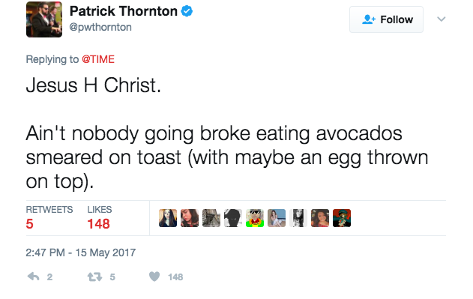This screenshot has height=299, width=473.
Task: Open the tweet timestamp 2:47 PM link
Action: (x=80, y=253)
